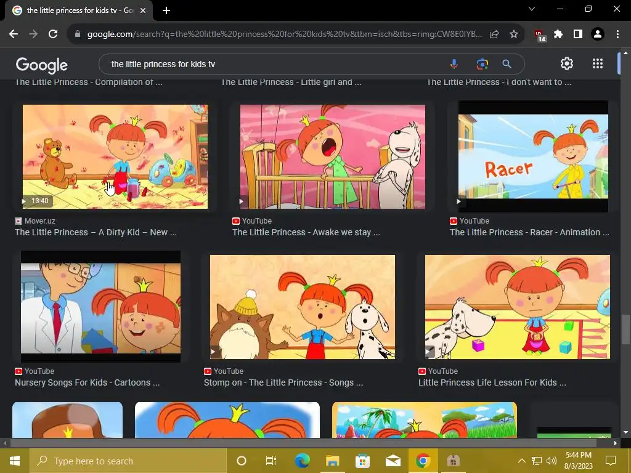Close the little princess search tab
This screenshot has height=473, width=631.
(143, 10)
